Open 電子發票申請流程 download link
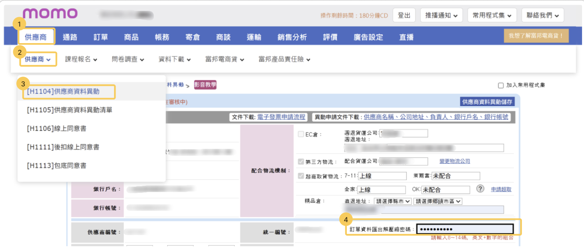The image size is (584, 247). pyautogui.click(x=281, y=117)
